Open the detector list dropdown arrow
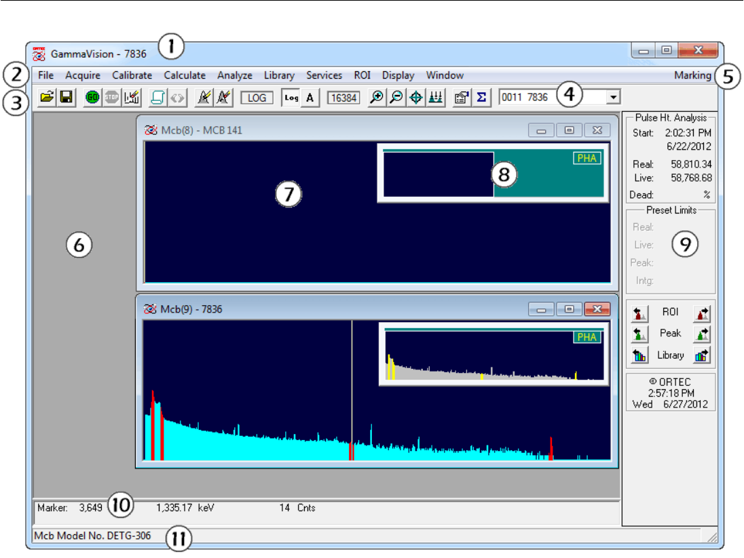 point(613,97)
